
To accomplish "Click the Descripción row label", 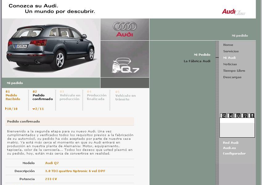I will tap(25, 171).
